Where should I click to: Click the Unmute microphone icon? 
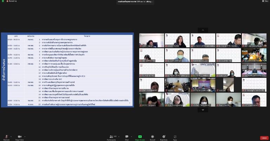pos(6,136)
